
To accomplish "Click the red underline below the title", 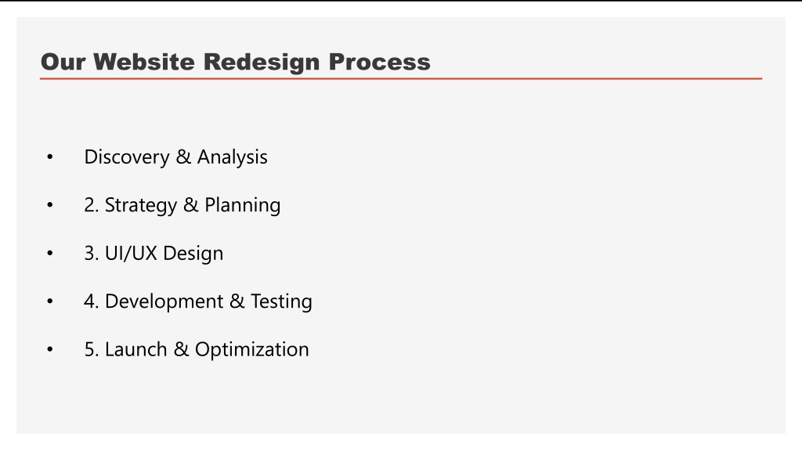I will coord(401,79).
